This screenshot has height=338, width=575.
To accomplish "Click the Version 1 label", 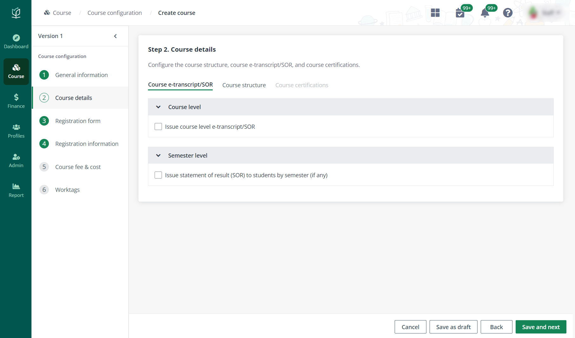I will [50, 36].
